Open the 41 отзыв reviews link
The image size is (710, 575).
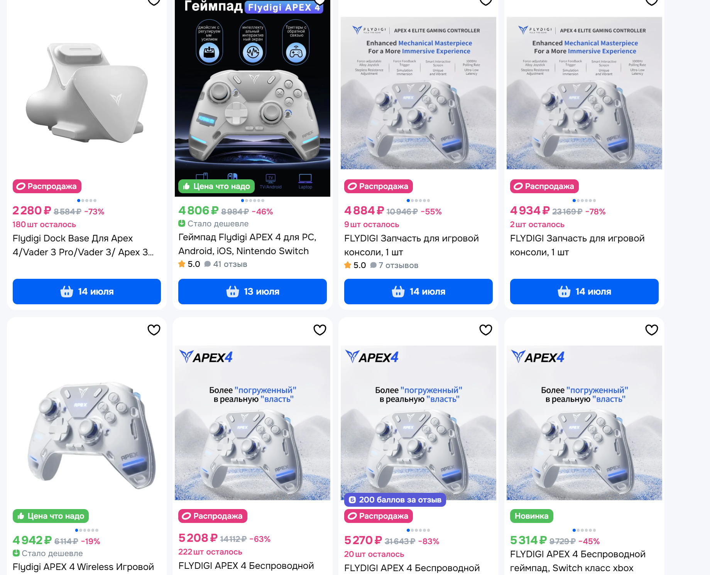[226, 264]
